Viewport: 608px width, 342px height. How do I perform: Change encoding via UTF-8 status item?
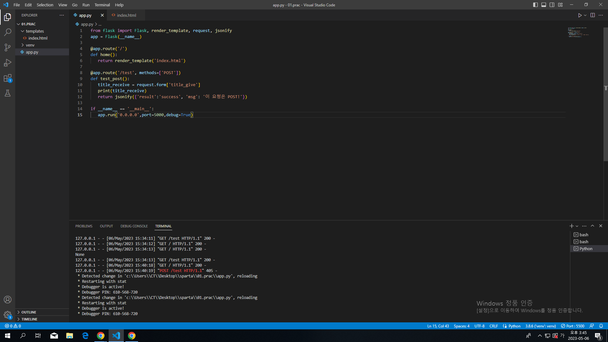pos(479,326)
